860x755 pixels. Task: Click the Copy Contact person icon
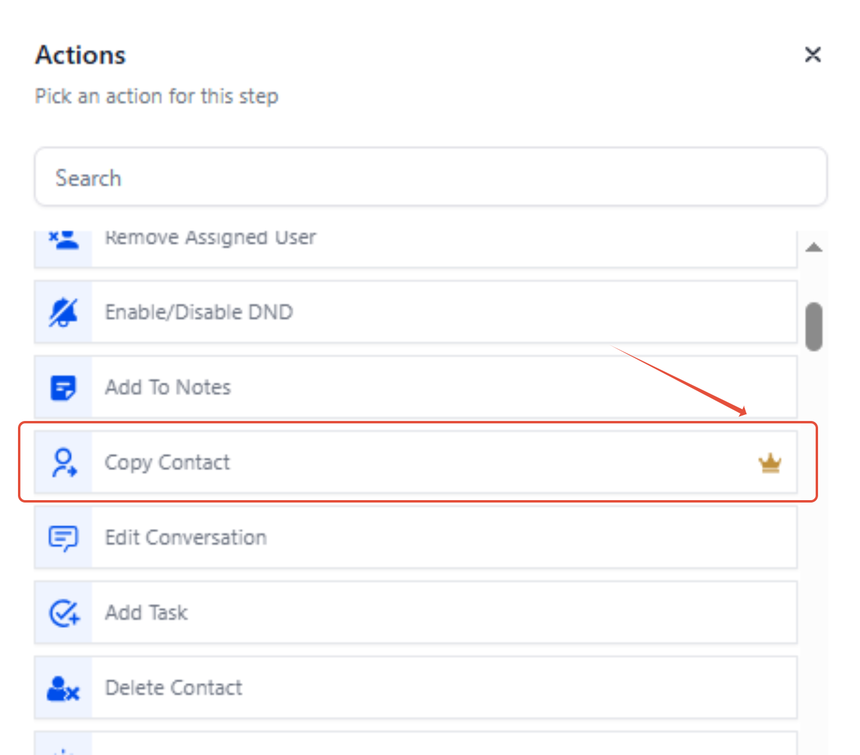click(x=64, y=462)
